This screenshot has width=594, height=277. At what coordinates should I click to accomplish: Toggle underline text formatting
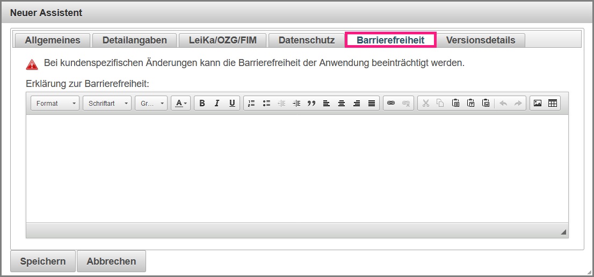(x=232, y=104)
